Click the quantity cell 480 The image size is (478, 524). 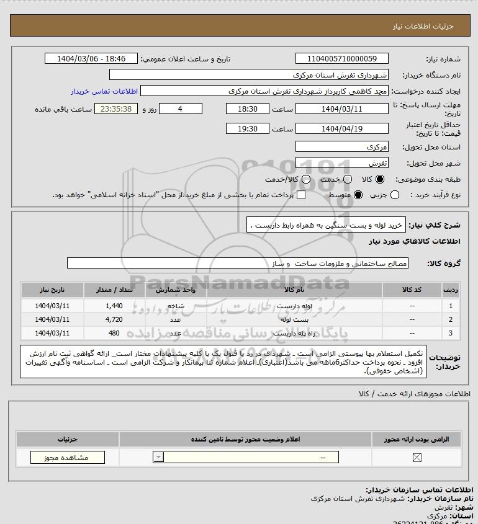(x=114, y=333)
